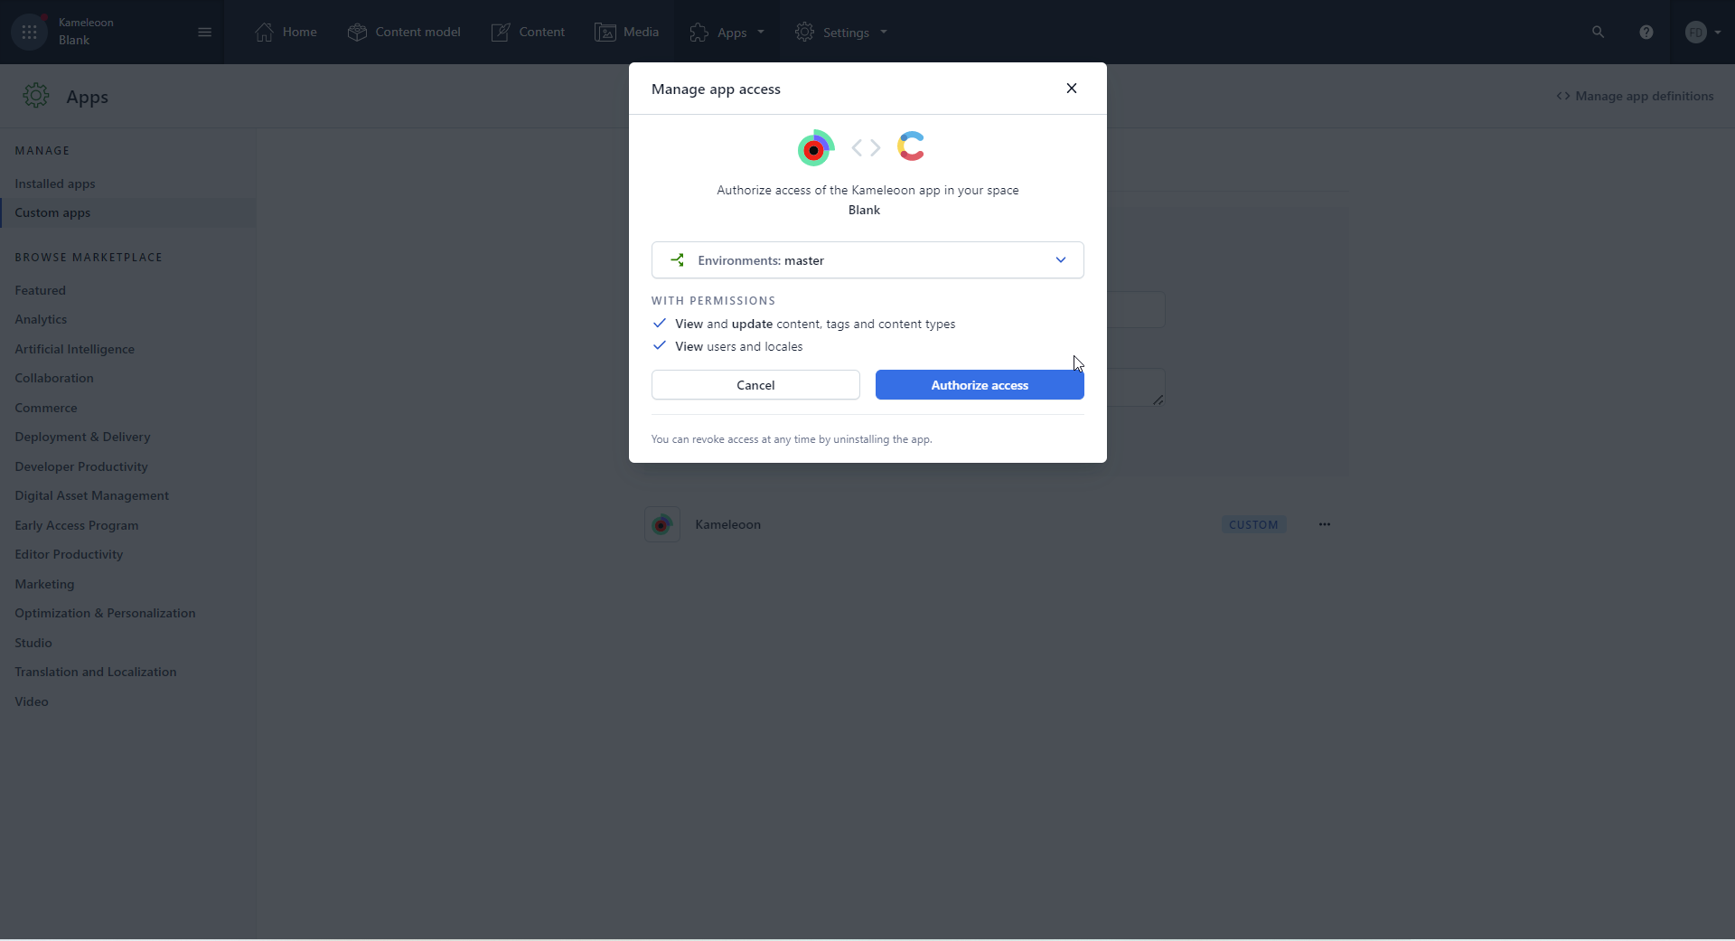The image size is (1735, 941).
Task: Open the Home tab
Action: [286, 32]
